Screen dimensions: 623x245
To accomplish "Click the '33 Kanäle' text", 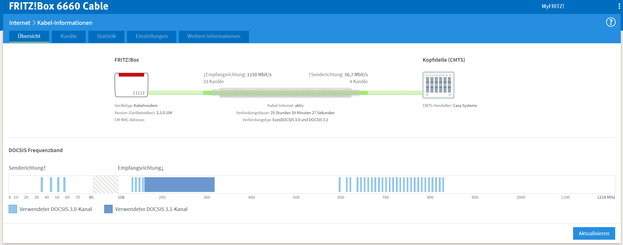I will coord(213,81).
